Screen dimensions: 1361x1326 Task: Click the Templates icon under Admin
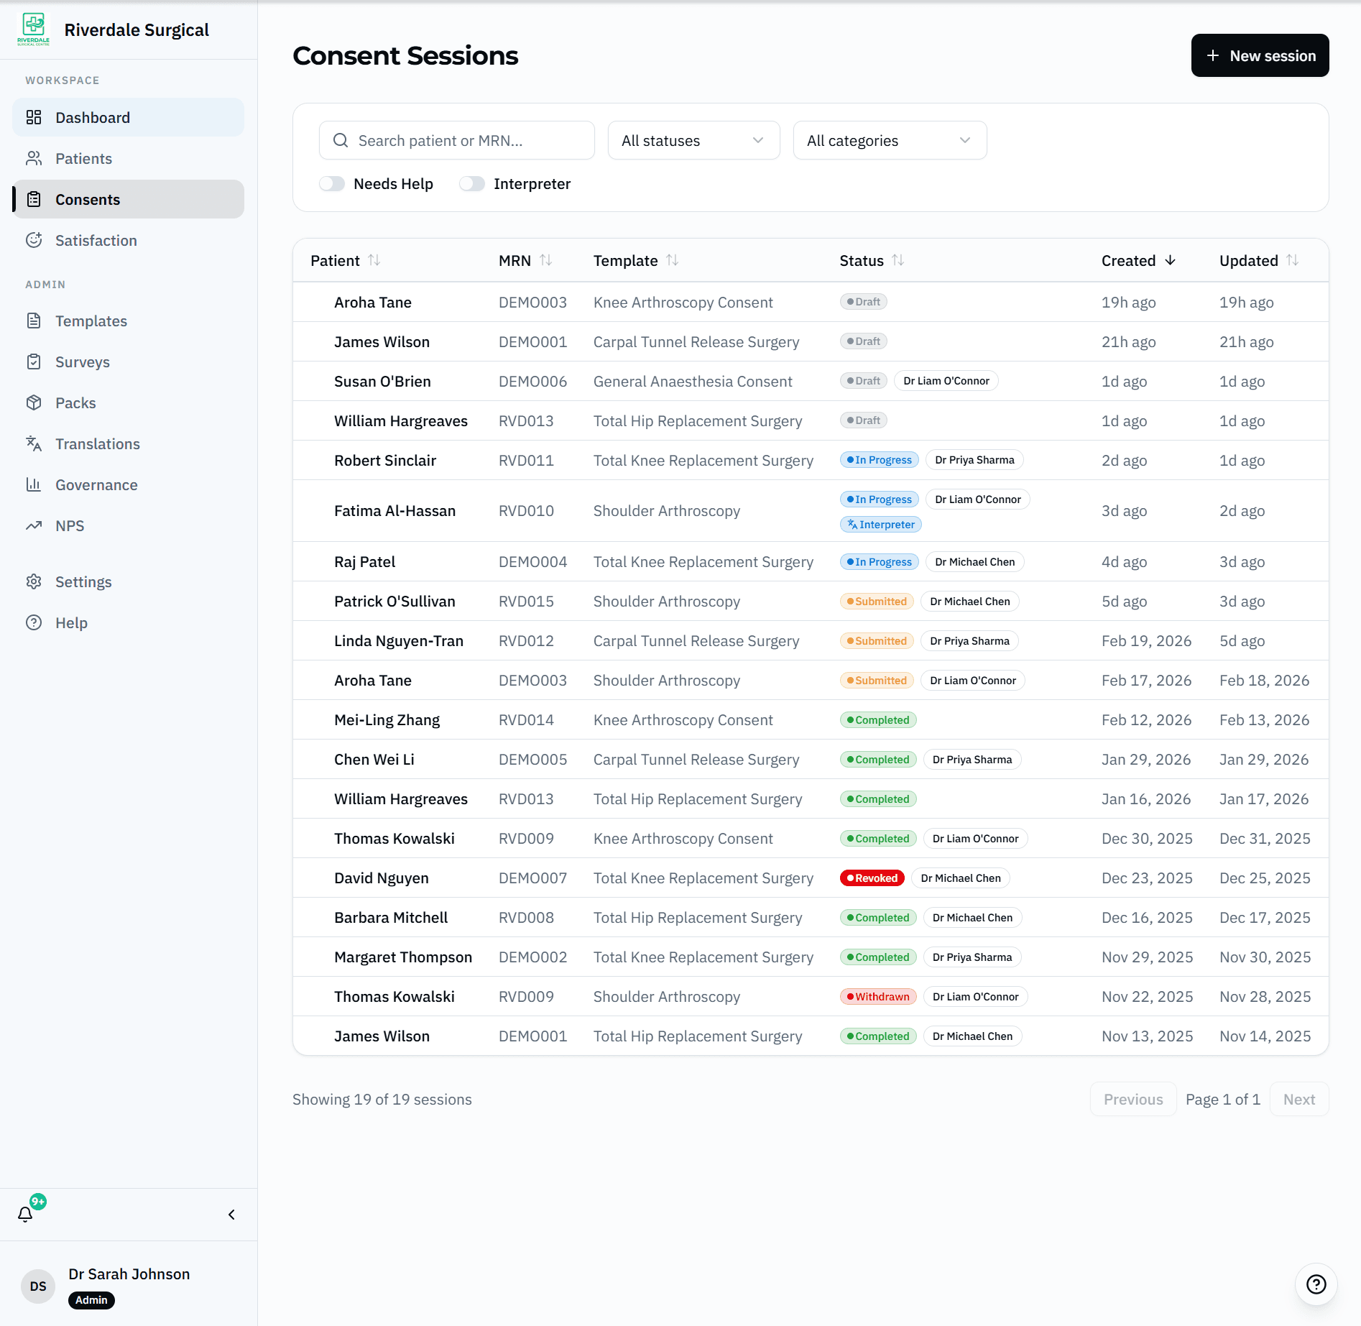coord(34,321)
